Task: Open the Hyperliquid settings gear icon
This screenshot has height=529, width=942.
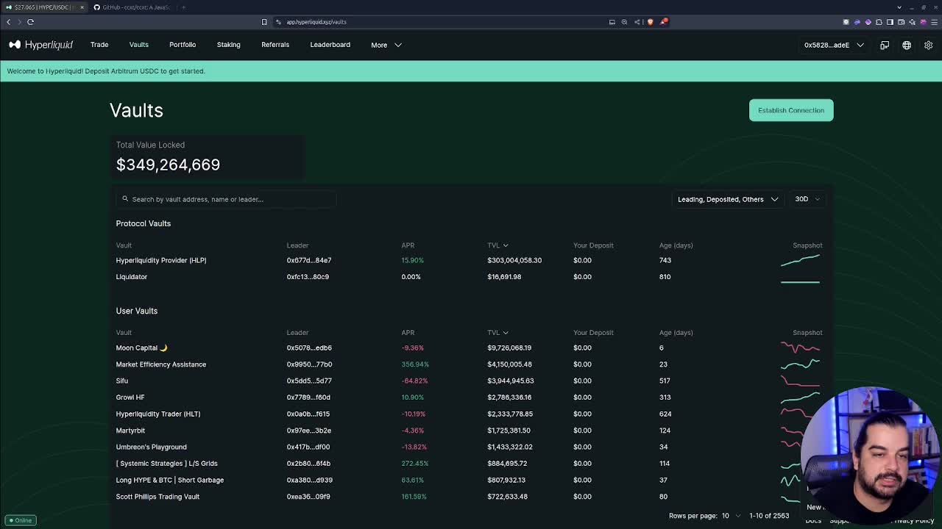Action: (x=928, y=45)
